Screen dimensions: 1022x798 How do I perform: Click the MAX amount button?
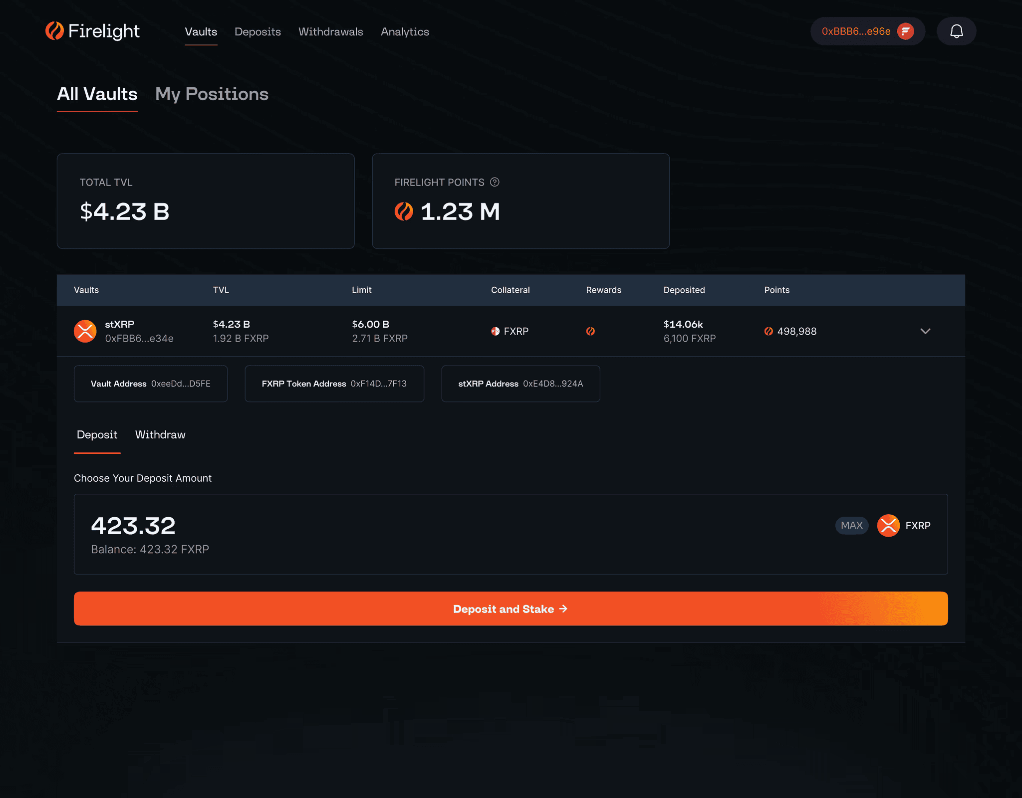point(851,525)
